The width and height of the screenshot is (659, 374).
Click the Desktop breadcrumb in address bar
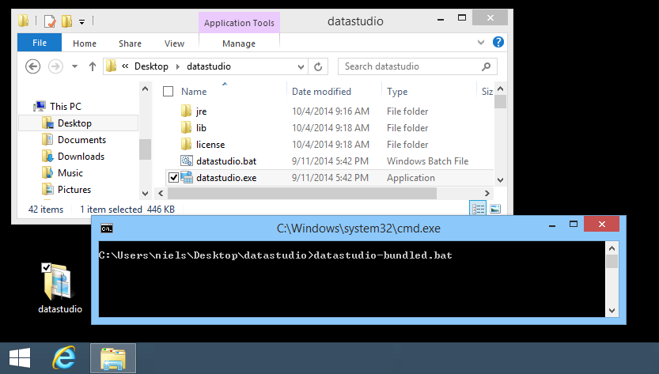pos(151,66)
